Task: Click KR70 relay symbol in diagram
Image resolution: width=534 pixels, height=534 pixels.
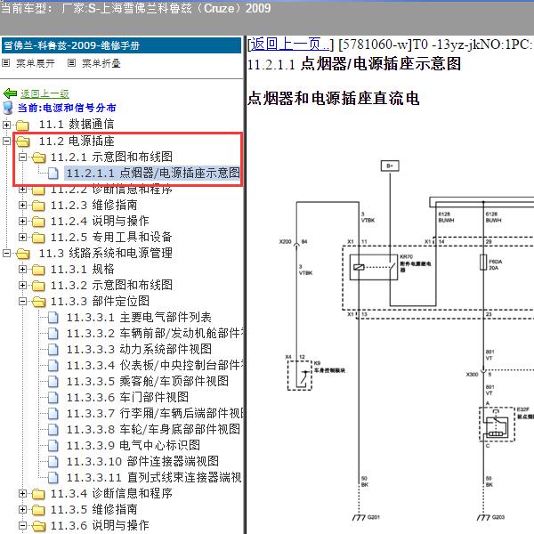Action: click(374, 267)
